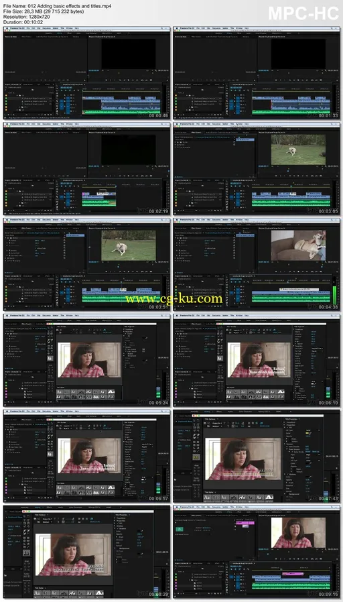Screen dimensions: 343x602
Task: Pick the first 'Aa' title style in the 00:07:43 frame
Action: tap(207, 497)
